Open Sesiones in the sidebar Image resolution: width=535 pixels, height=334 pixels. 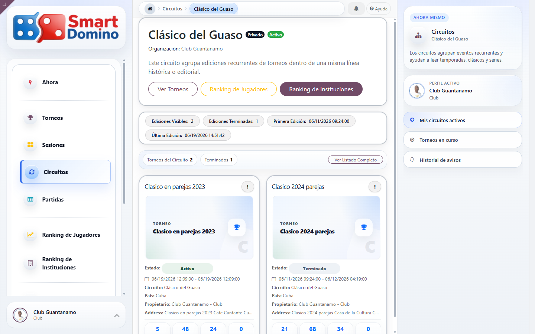coord(65,145)
